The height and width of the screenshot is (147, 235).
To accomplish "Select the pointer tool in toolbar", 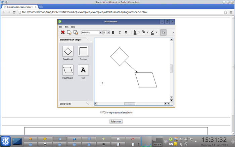I will click(163, 32).
